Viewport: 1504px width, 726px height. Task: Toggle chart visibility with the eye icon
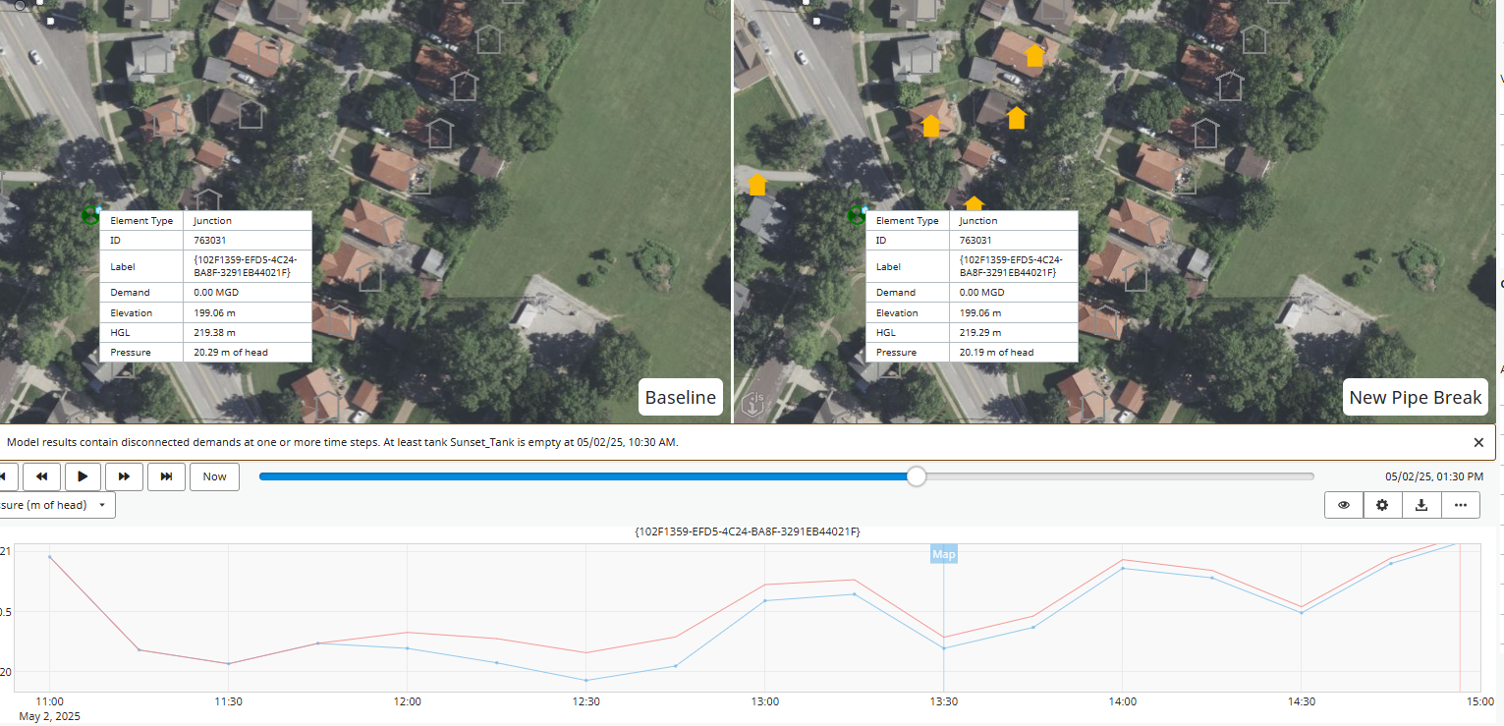1343,505
